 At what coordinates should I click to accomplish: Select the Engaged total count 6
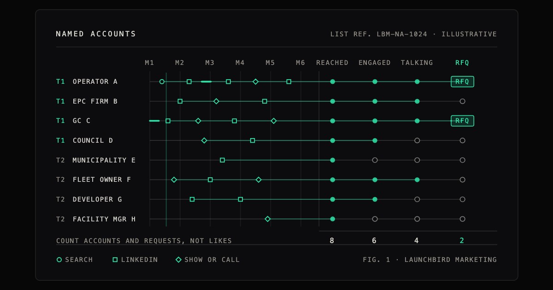(375, 240)
